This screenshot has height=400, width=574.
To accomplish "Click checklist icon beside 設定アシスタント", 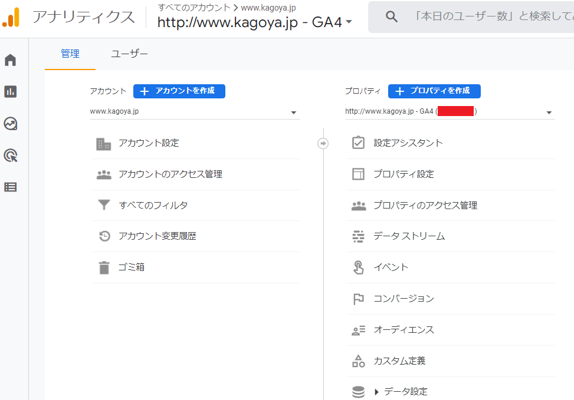I will 358,143.
